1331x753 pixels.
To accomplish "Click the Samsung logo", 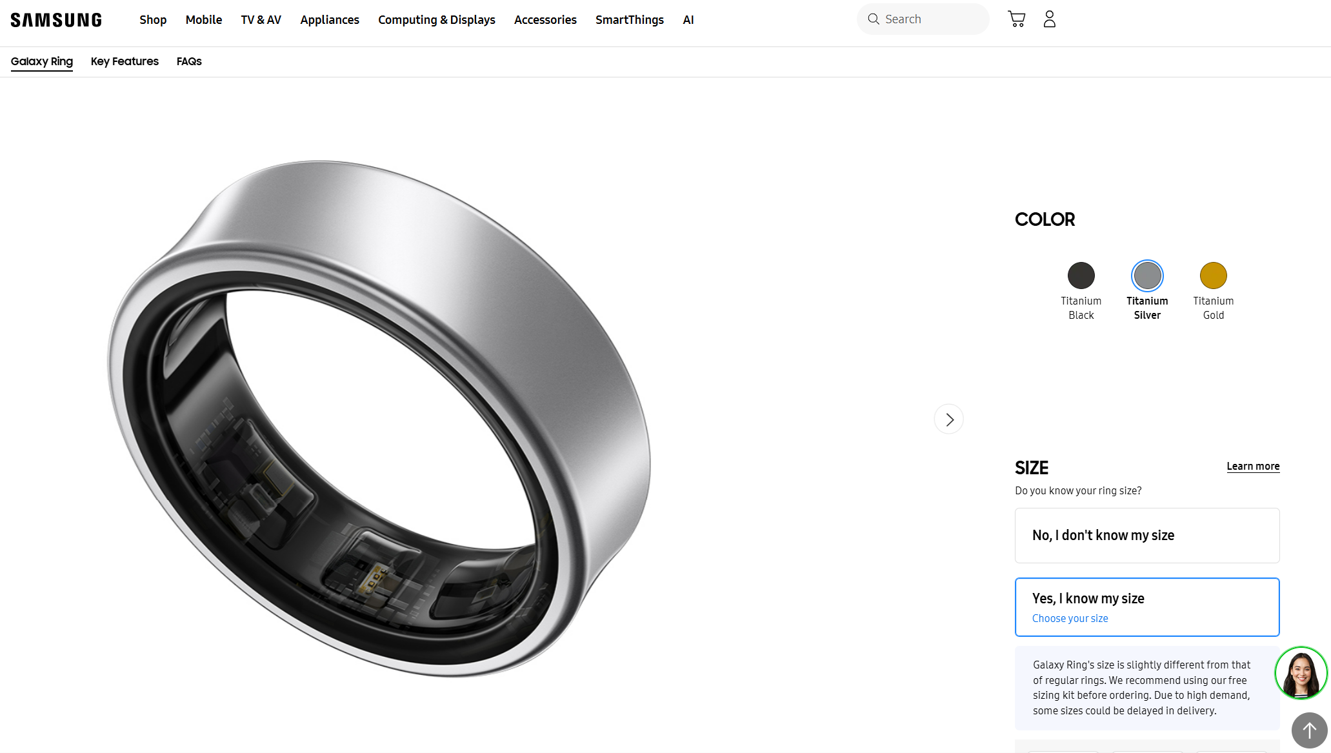I will click(56, 20).
